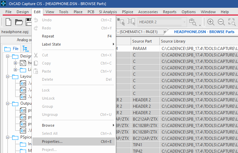
Task: Switch to SCHEMATIC1 : PAGE1 tab
Action: 139,32
